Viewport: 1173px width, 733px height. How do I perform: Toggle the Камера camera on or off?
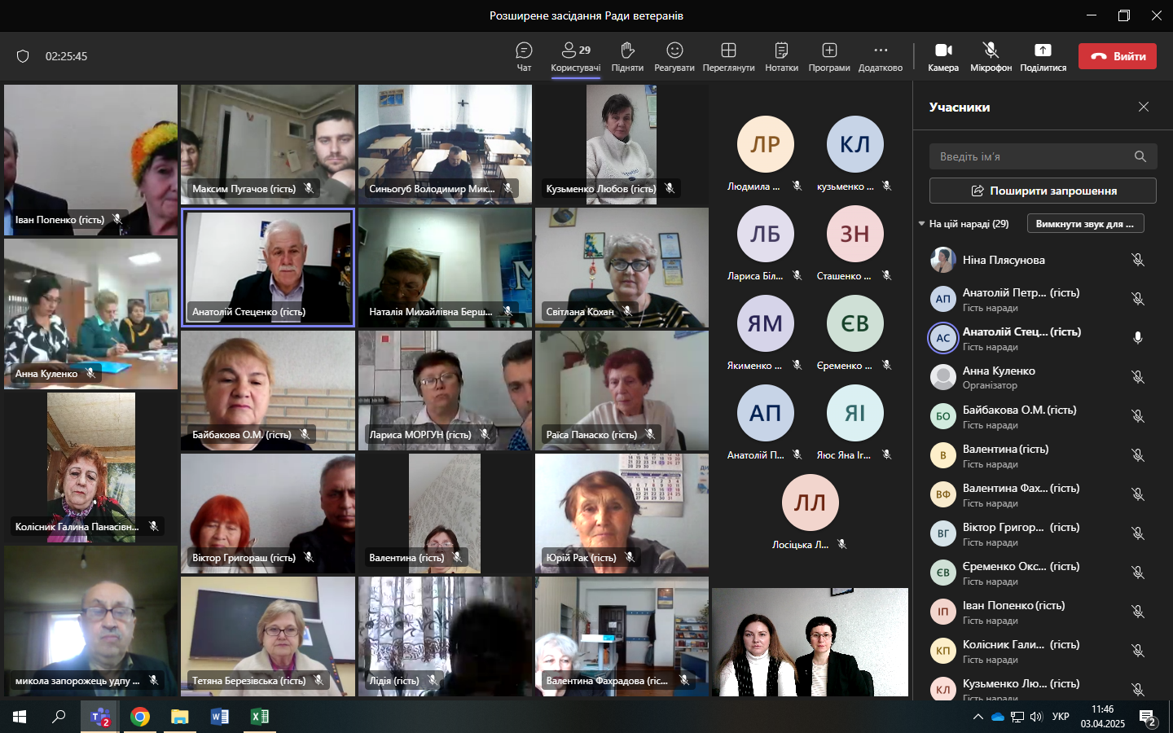point(943,55)
